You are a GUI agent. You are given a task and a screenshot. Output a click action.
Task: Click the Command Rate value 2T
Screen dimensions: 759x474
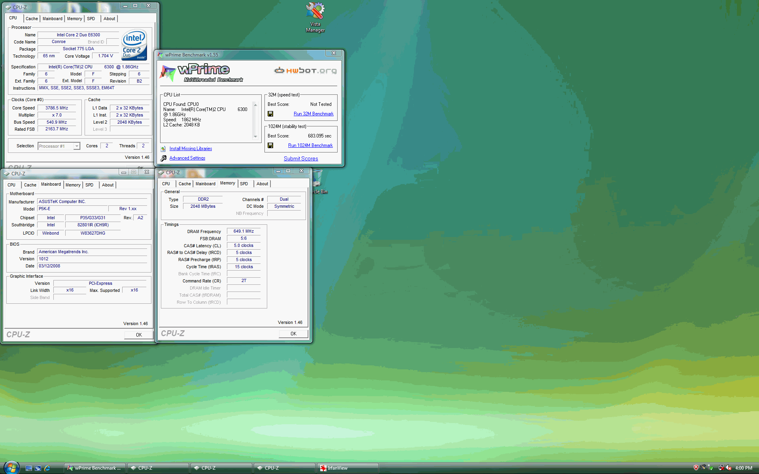[244, 281]
